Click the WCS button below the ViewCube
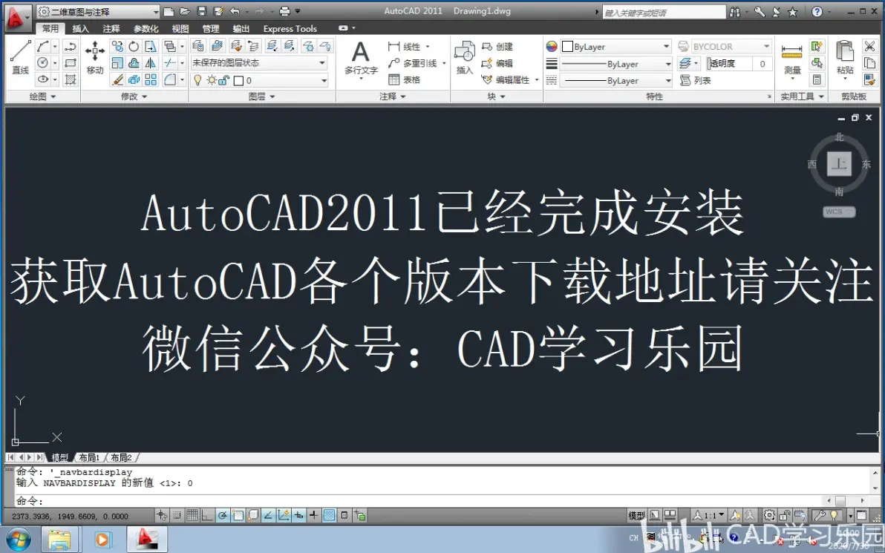The image size is (885, 553). click(839, 212)
